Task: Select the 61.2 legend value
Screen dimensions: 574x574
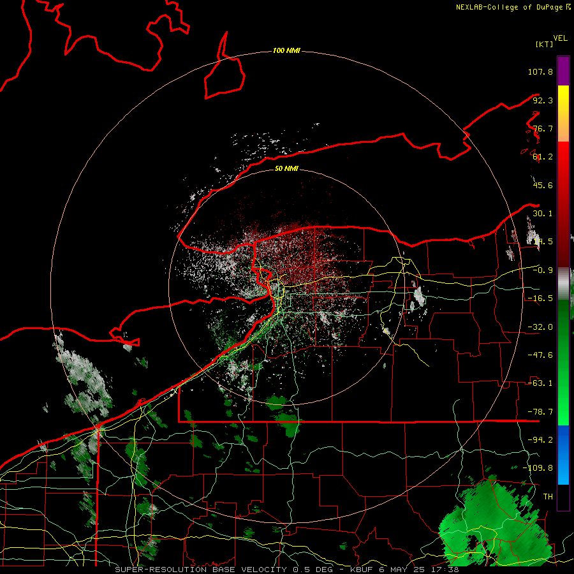Action: point(543,157)
